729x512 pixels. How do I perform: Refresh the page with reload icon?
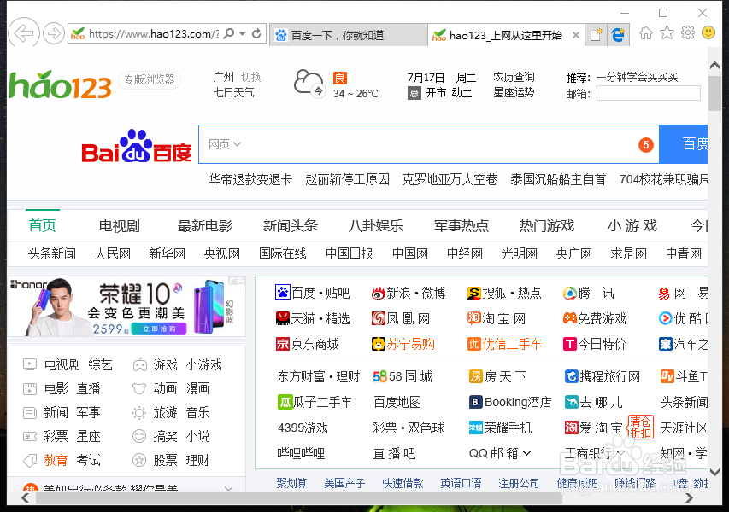coord(256,33)
